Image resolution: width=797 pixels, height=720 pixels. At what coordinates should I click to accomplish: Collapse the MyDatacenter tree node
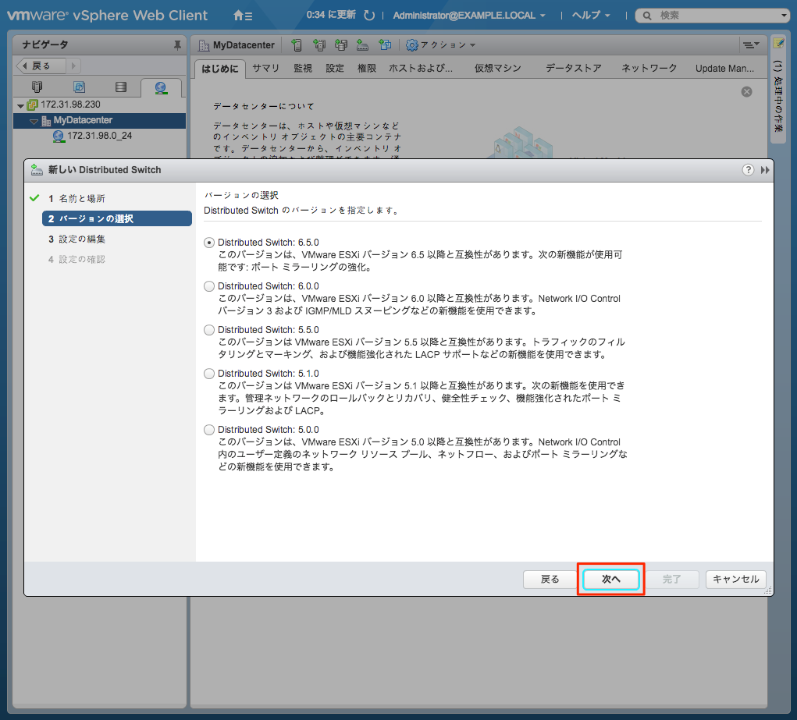[x=34, y=122]
